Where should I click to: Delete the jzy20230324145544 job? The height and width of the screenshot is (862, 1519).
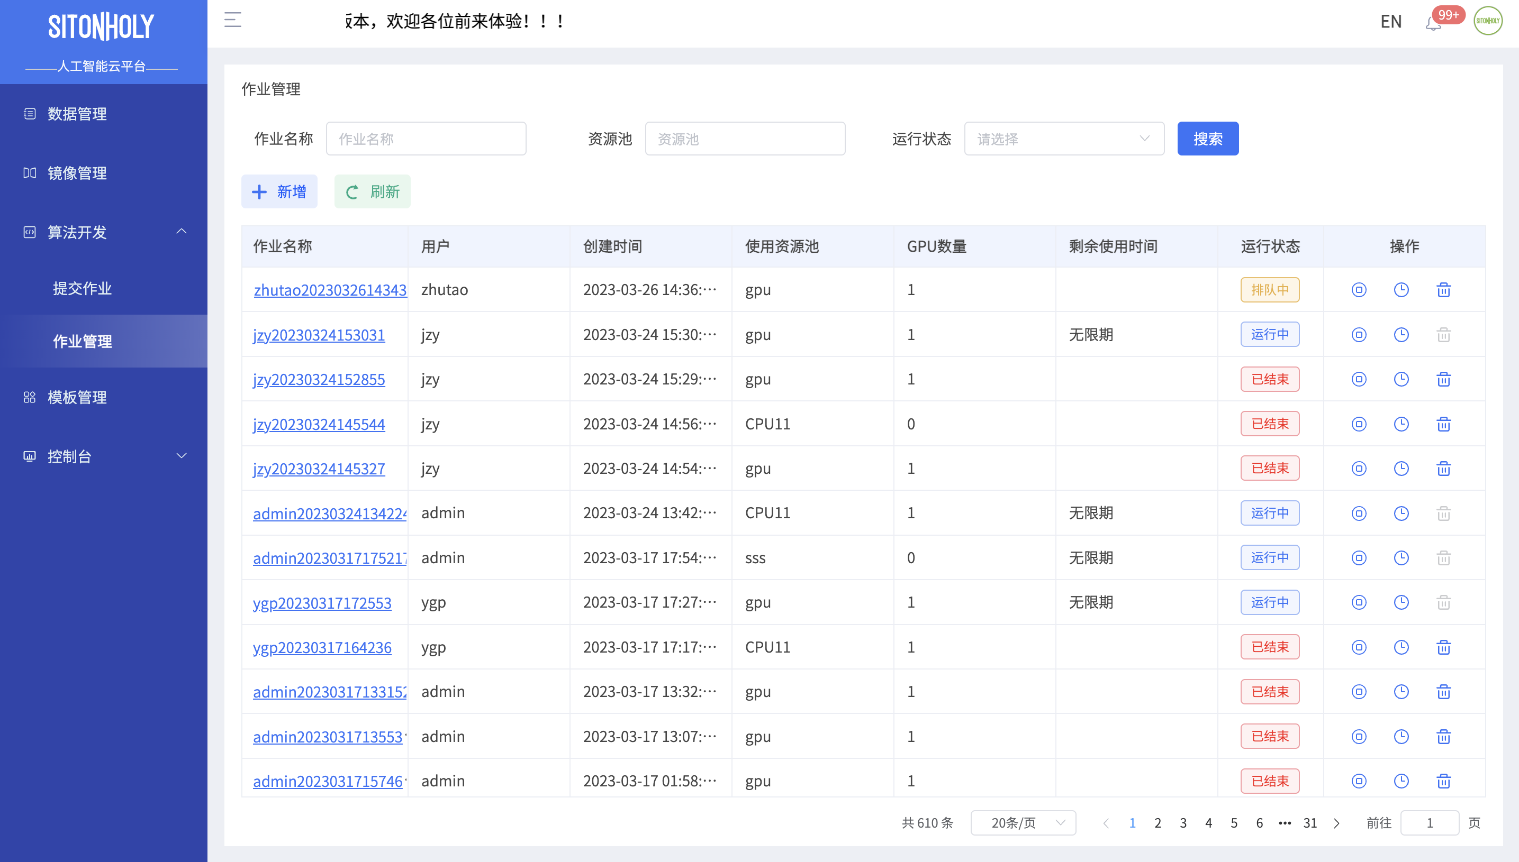[1443, 424]
